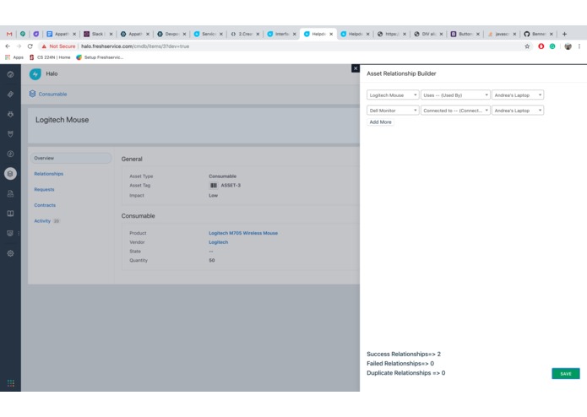Viewport: 587px width, 417px height.
Task: Open the admin settings gear in the sidebar
Action: click(10, 253)
